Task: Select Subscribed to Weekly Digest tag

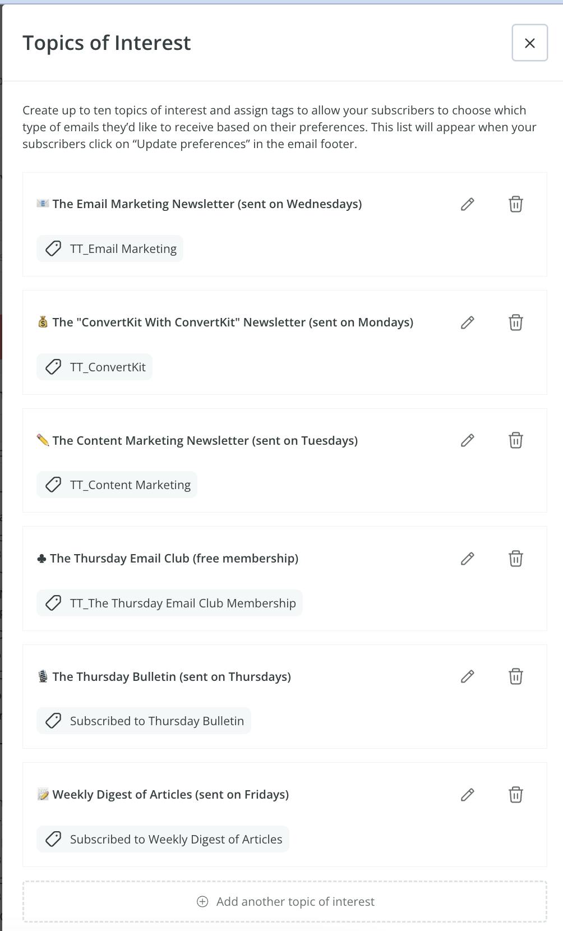Action: 163,839
